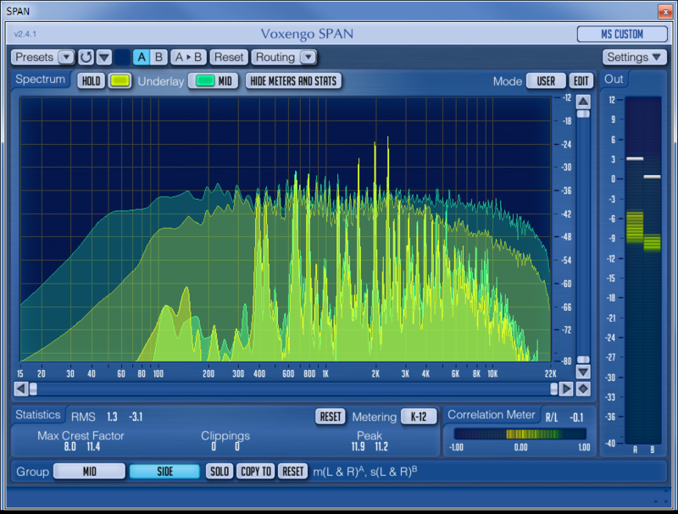This screenshot has height=514, width=678.
Task: Toggle SOLO for the group
Action: (220, 472)
